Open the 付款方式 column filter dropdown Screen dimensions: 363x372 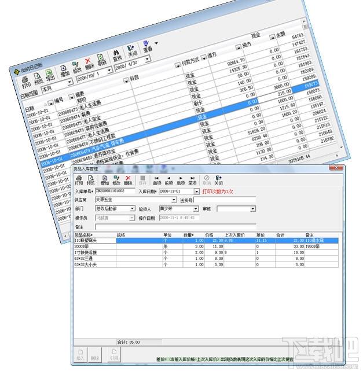click(x=178, y=65)
